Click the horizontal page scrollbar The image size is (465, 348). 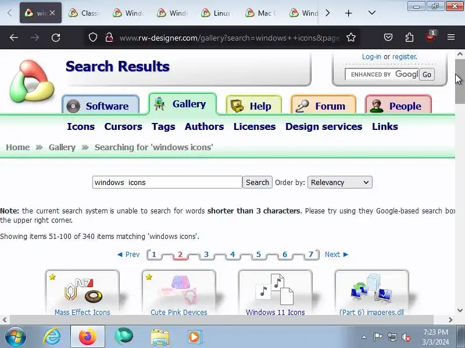coord(222,320)
